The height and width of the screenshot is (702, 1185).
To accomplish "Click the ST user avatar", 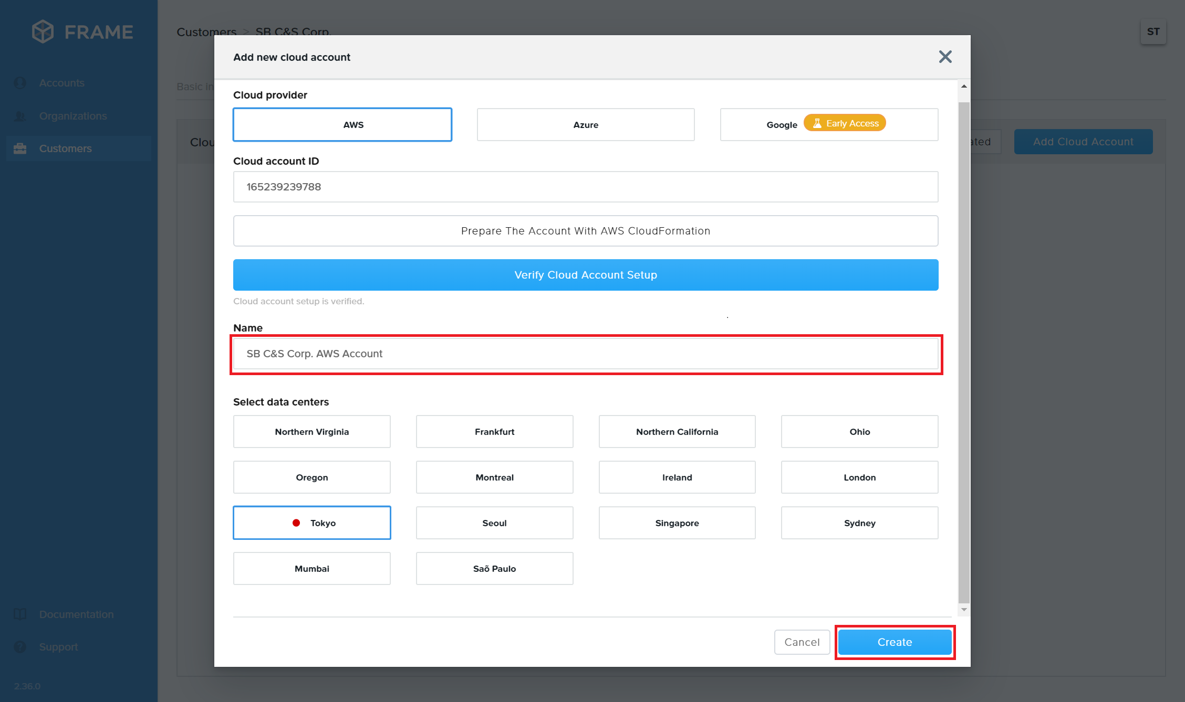I will coord(1153,32).
